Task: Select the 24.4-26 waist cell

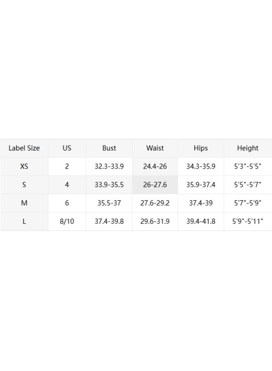Action: (155, 167)
